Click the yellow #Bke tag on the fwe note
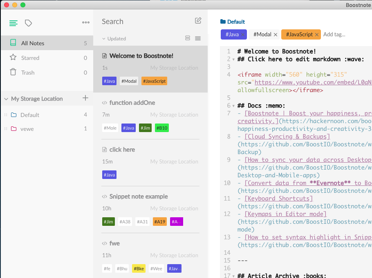The width and height of the screenshot is (372, 278). (x=139, y=269)
